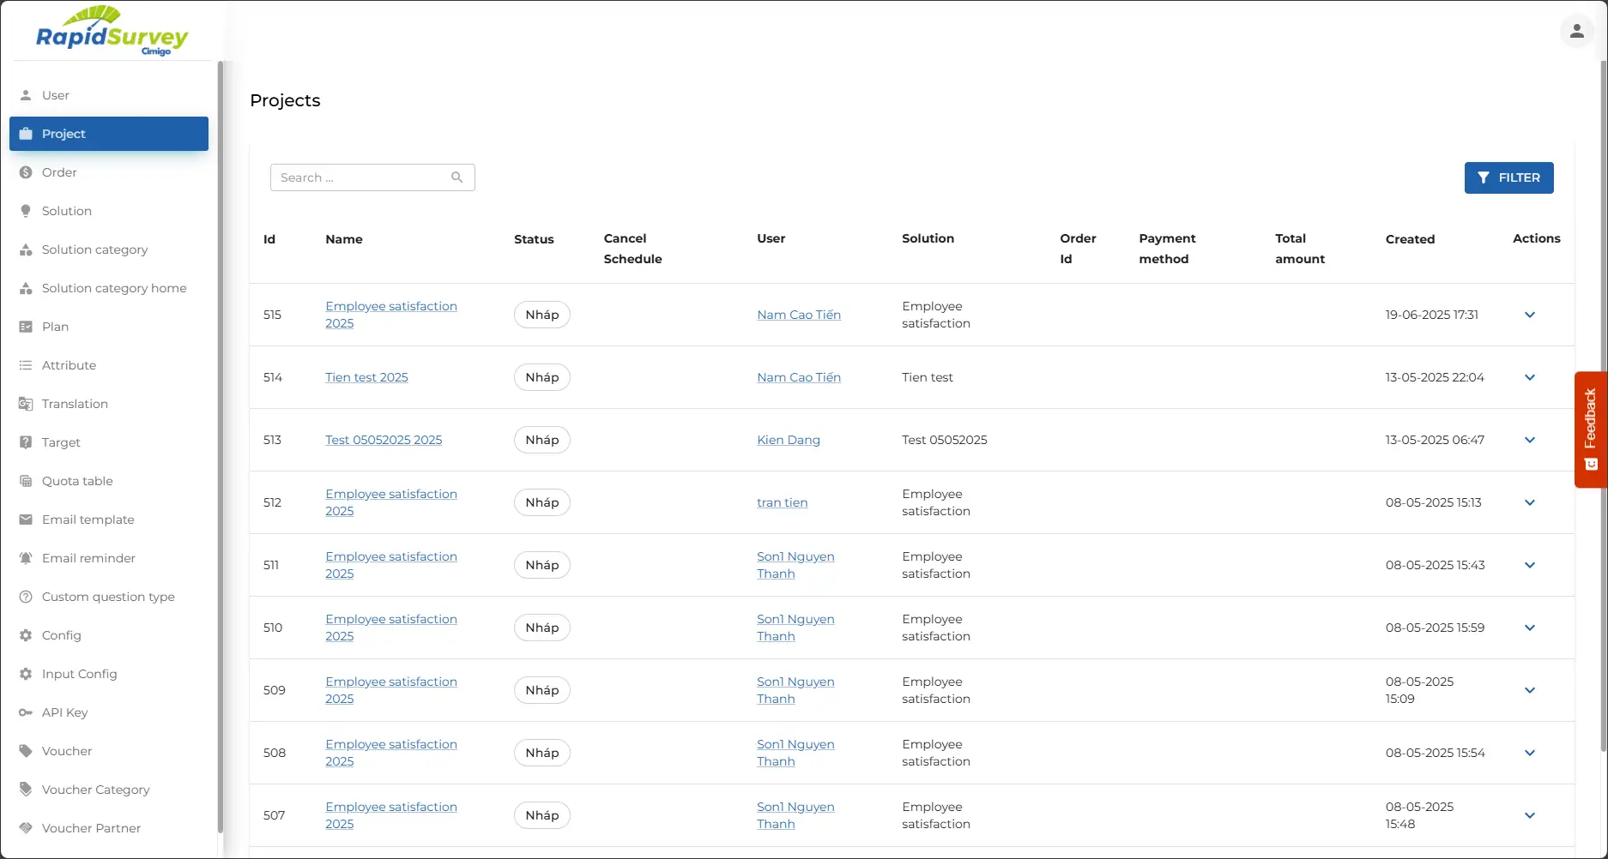Click the search magnifier icon

coord(456,177)
